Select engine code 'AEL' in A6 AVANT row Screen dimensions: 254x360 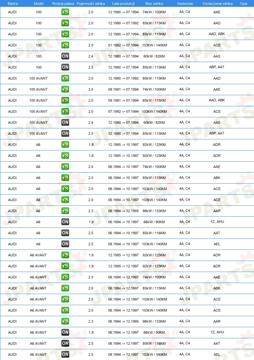(x=217, y=354)
